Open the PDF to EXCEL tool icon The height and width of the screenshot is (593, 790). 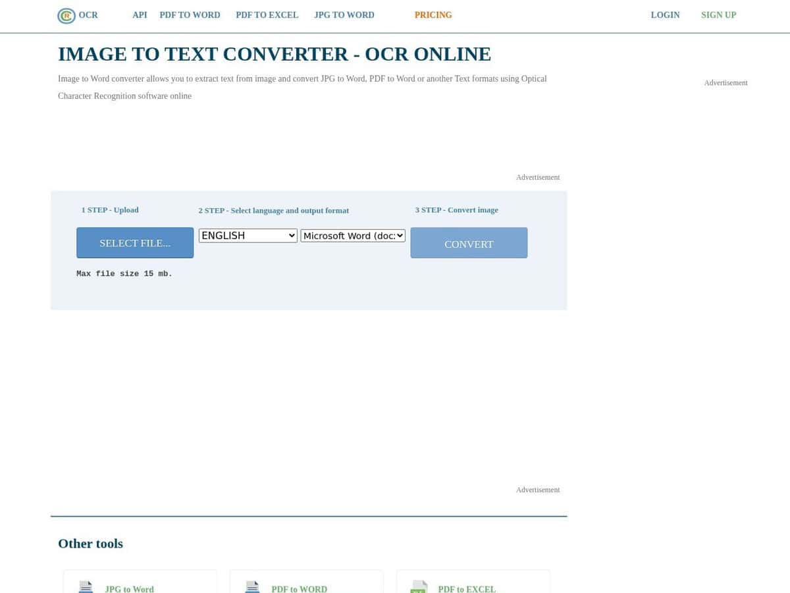pos(419,586)
